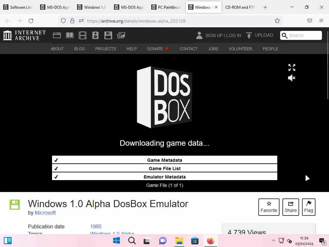Click the Game File List progress row
The height and width of the screenshot is (247, 329).
(164, 168)
